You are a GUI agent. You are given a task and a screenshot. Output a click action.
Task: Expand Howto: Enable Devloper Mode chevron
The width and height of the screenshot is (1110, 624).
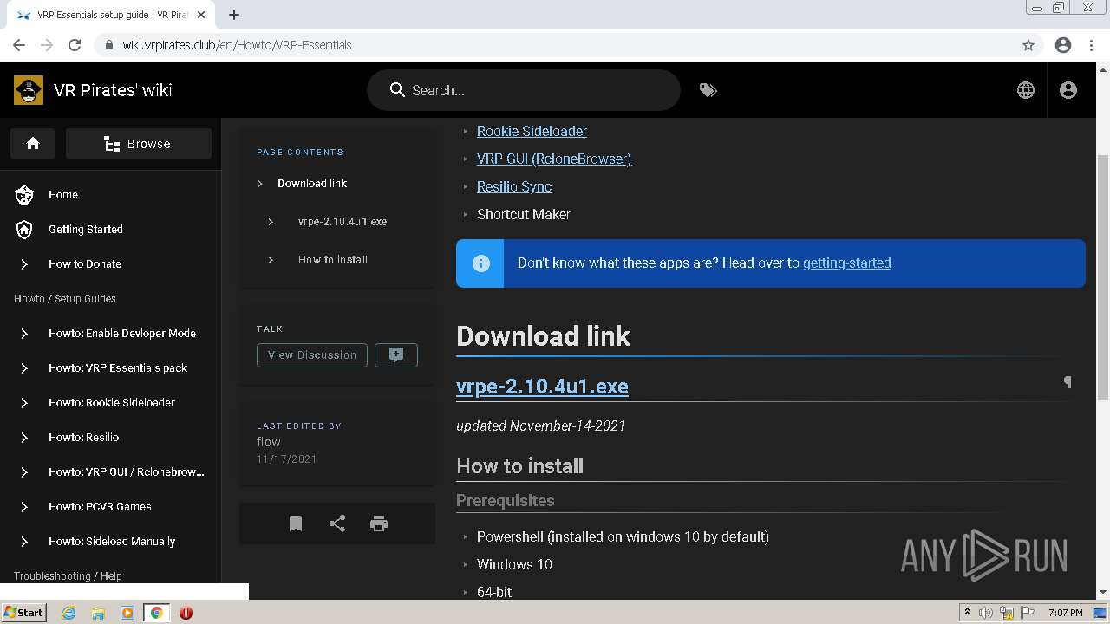24,334
